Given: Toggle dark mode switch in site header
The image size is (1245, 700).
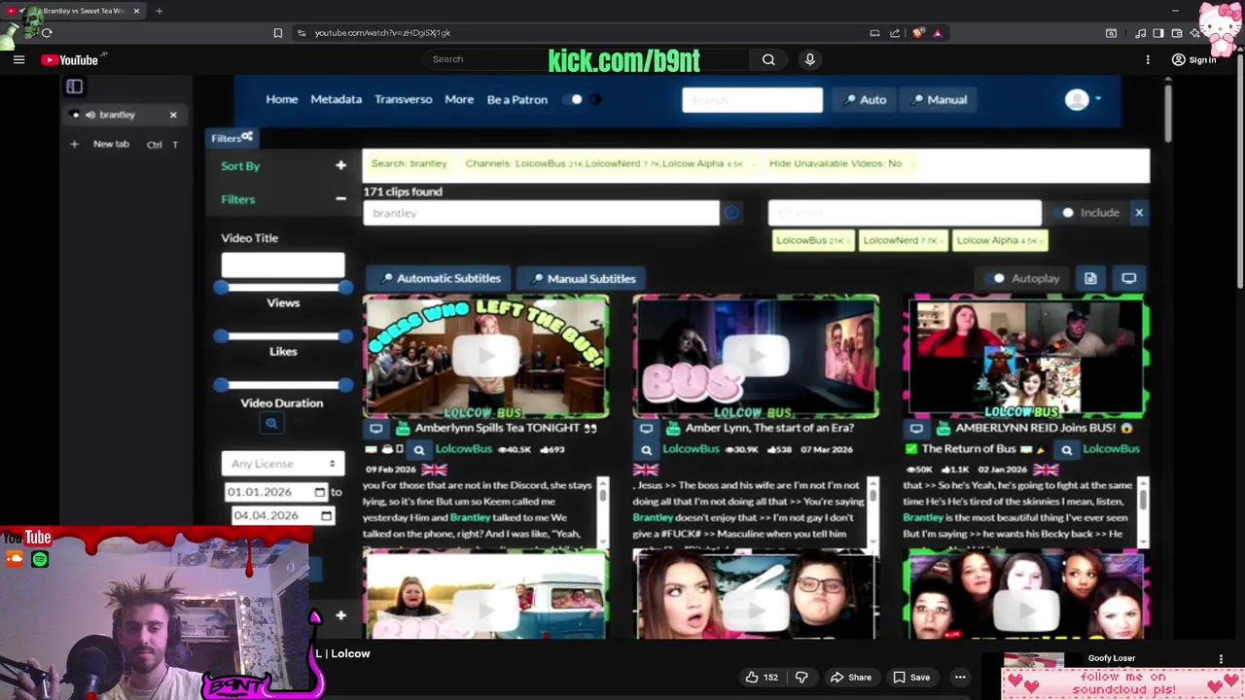Looking at the screenshot, I should (577, 99).
